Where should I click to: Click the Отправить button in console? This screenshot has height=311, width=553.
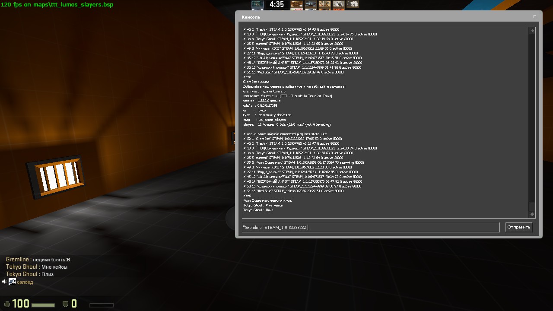point(518,227)
